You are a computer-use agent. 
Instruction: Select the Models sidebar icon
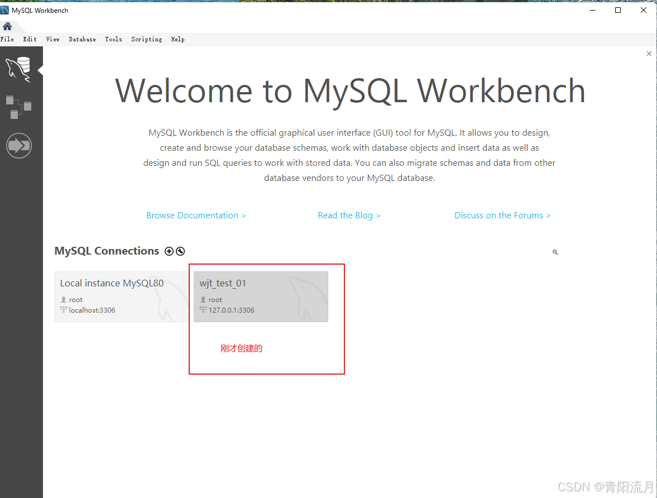18,107
